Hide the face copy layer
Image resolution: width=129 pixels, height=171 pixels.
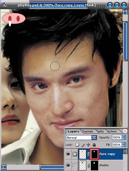pos(68,154)
